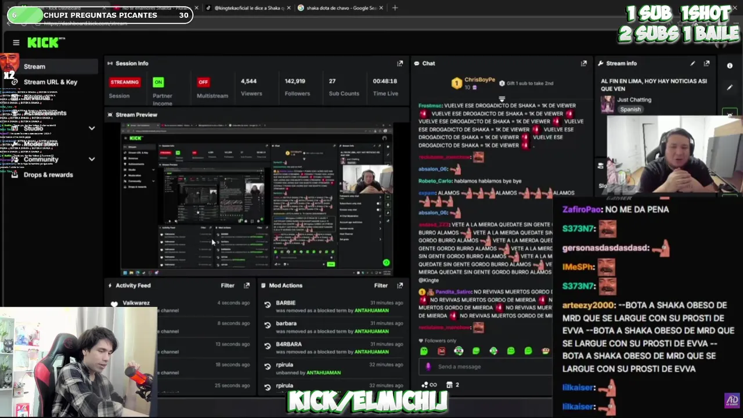Click the Spanish language tag

[630, 109]
